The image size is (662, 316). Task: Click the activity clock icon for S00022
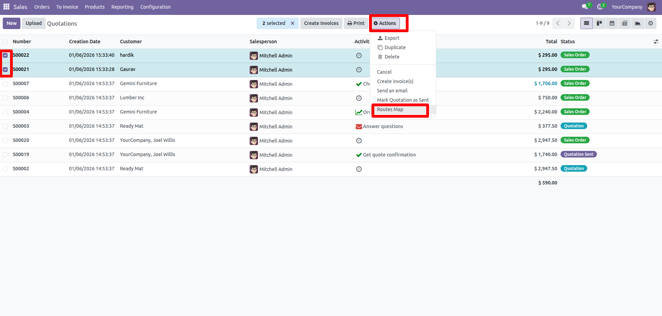(359, 55)
